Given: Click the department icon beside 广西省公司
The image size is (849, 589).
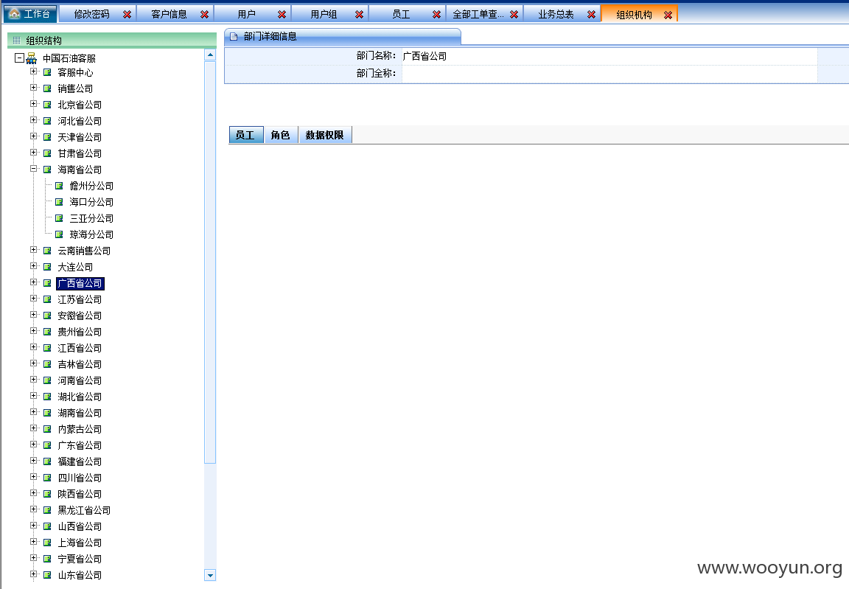Looking at the screenshot, I should [47, 283].
